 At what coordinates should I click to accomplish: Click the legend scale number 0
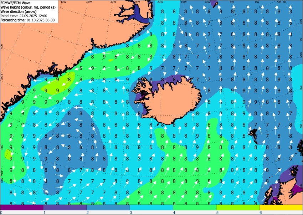(1, 213)
